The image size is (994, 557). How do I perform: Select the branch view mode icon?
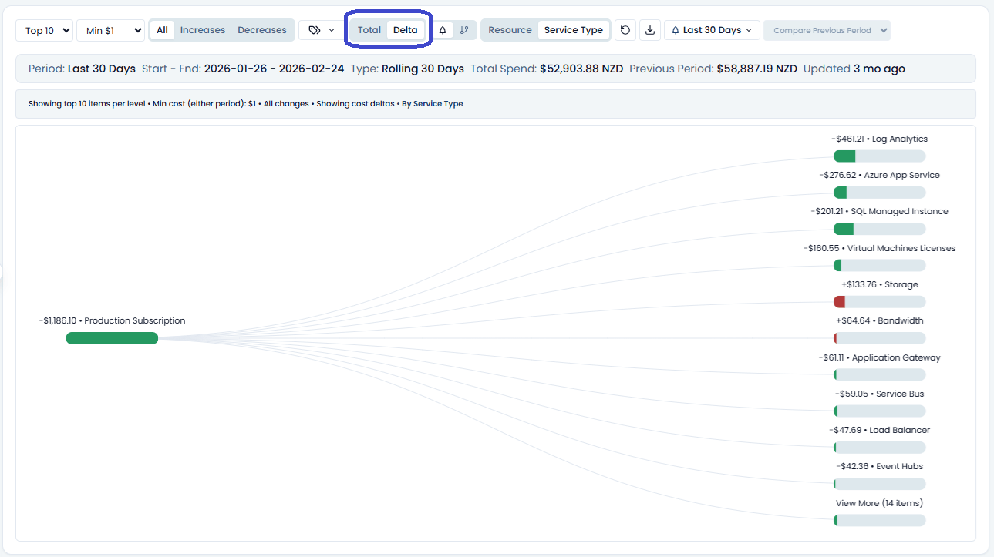click(464, 30)
